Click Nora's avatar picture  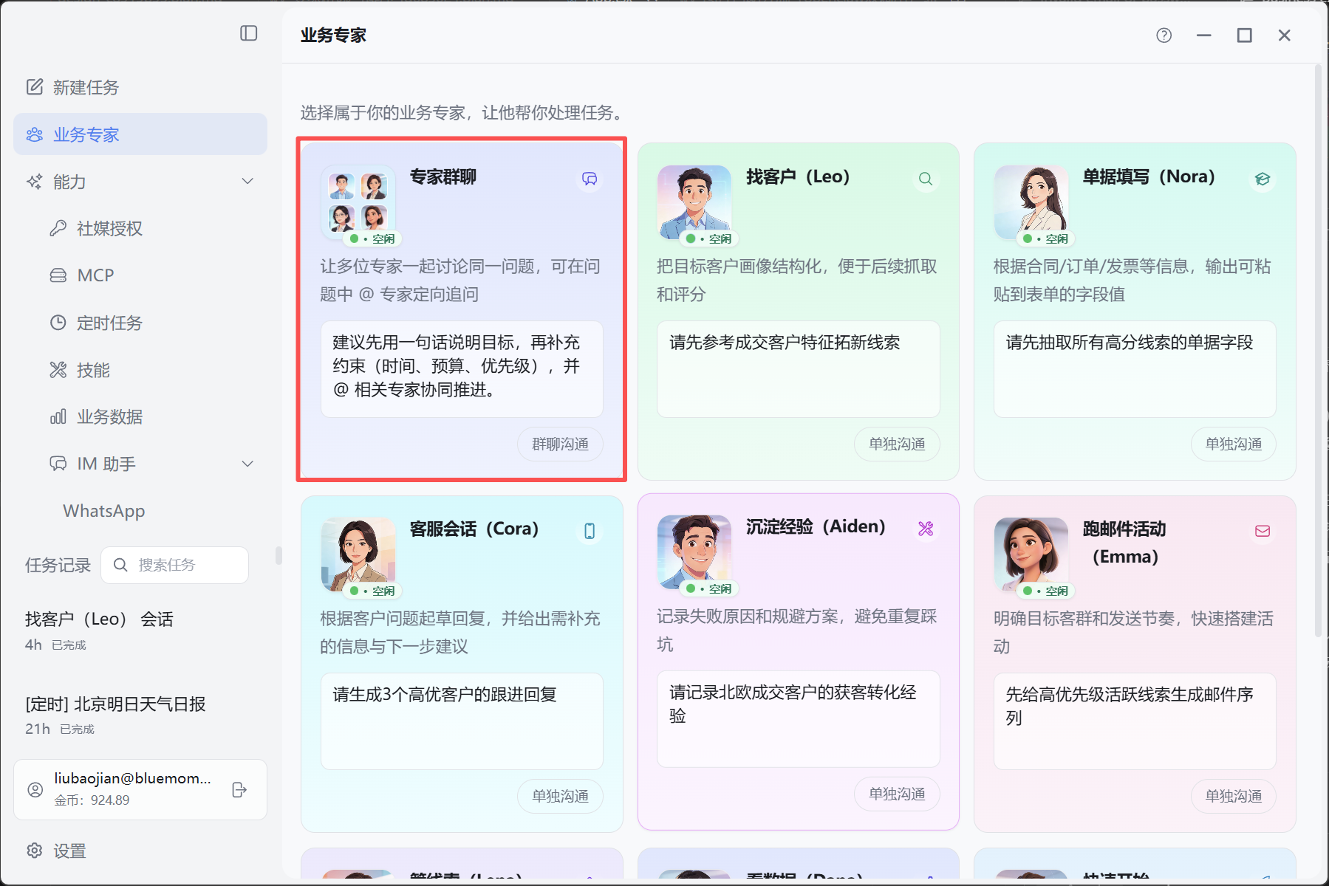click(x=1031, y=202)
